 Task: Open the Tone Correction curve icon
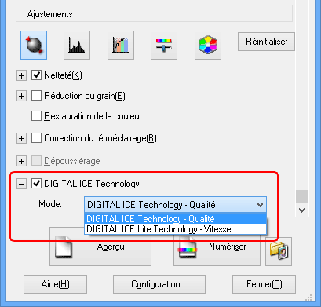point(121,45)
